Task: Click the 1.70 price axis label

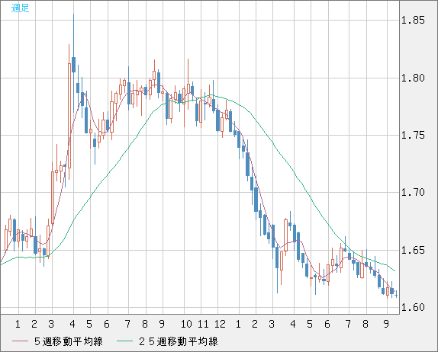Action: coord(413,192)
